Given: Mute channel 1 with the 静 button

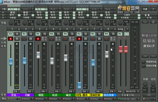Looking at the screenshot, I should point(17,39).
